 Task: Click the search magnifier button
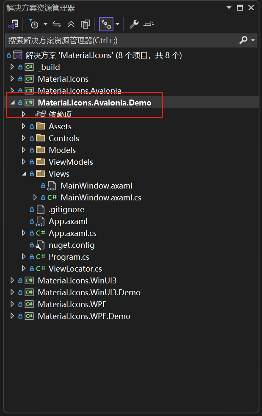click(243, 40)
